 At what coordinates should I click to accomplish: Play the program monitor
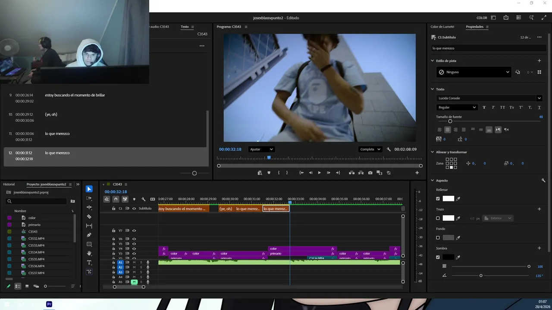tap(319, 173)
